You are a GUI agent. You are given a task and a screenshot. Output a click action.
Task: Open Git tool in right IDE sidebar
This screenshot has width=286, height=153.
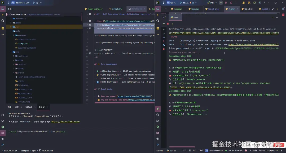click(158, 145)
